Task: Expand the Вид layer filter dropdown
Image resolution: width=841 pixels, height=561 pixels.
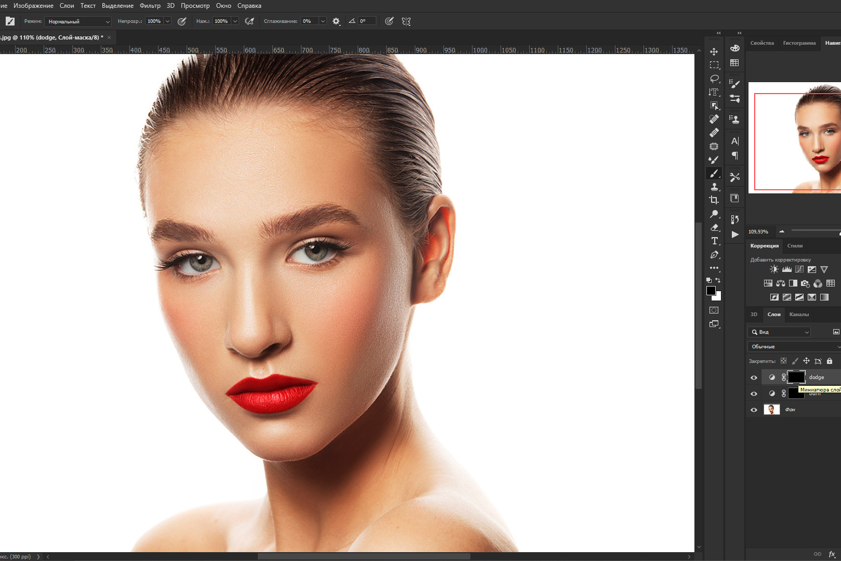Action: (x=780, y=332)
